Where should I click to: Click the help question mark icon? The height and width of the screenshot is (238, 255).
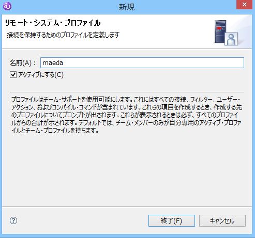tap(13, 220)
